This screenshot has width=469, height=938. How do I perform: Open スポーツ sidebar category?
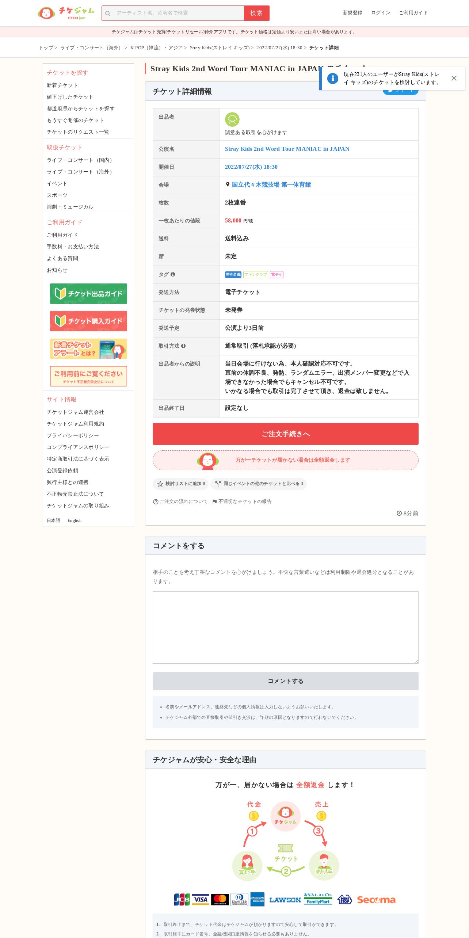[x=57, y=195]
